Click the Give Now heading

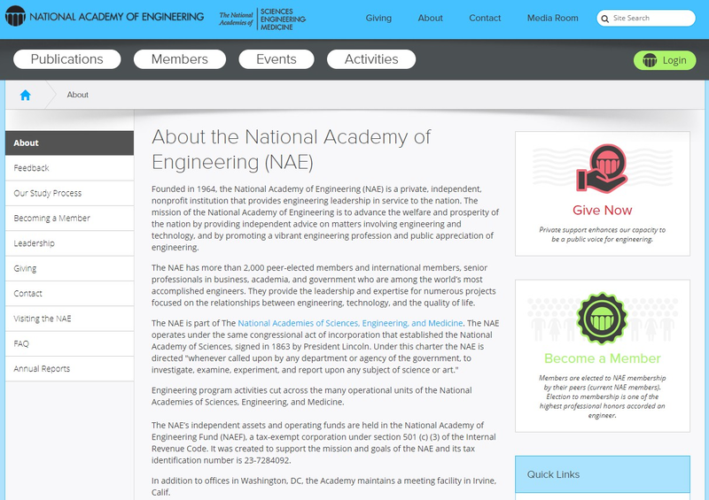603,210
